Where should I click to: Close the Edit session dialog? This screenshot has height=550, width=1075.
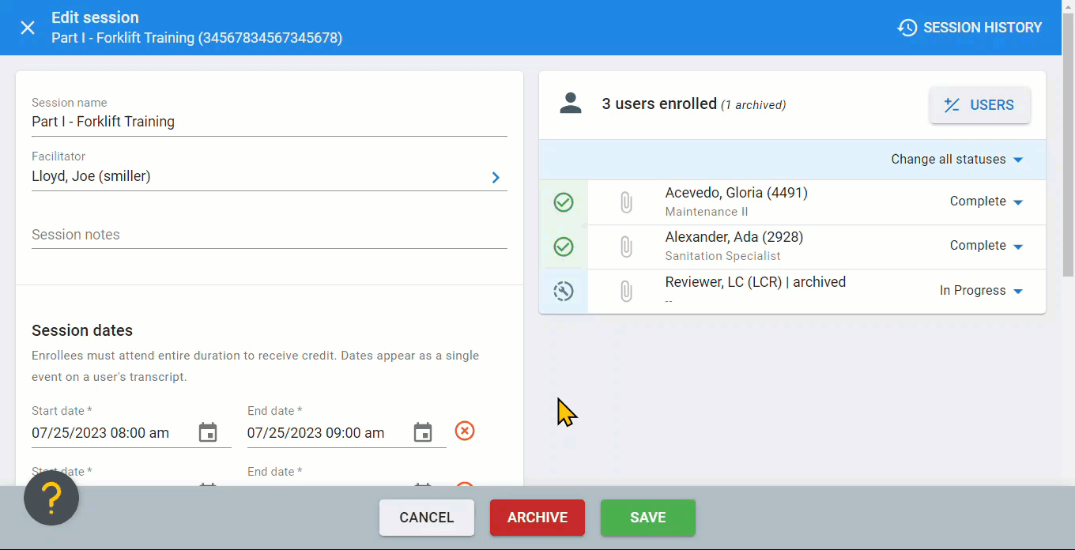pos(28,28)
